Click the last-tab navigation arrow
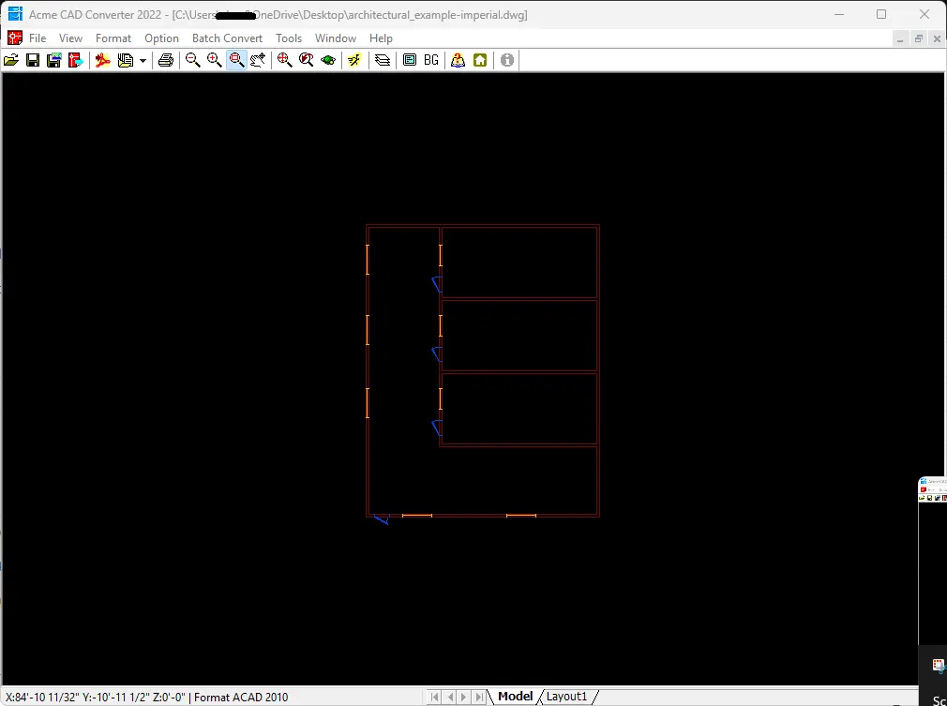The width and height of the screenshot is (947, 706). pyautogui.click(x=479, y=697)
